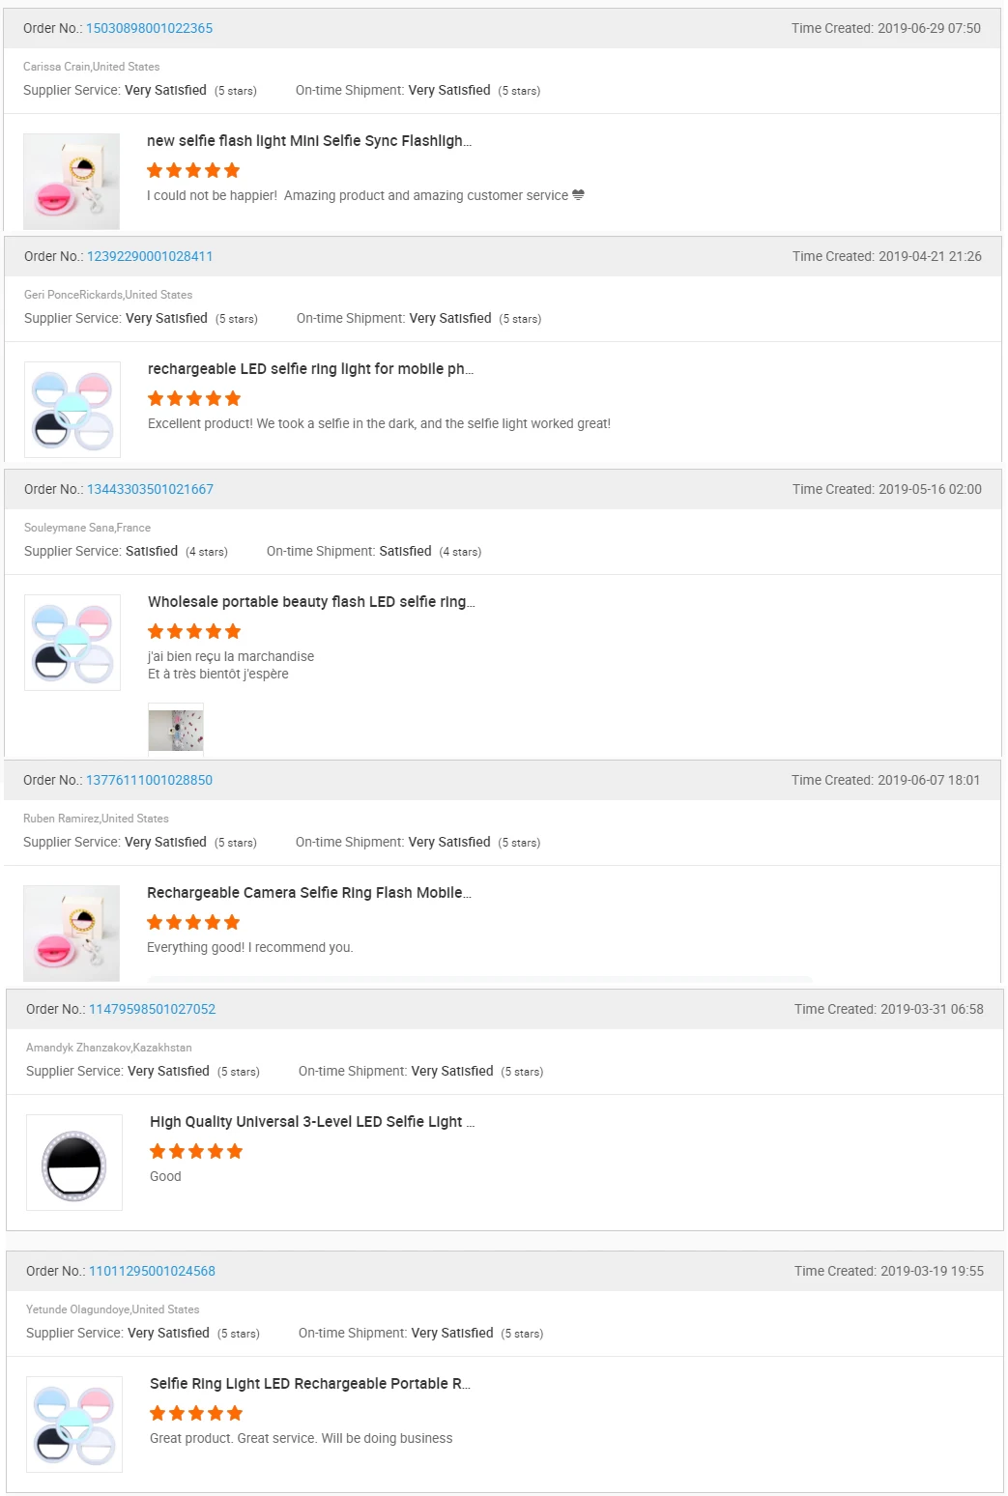Click product image for 'rechargeable LED selfie ring' review
1008x1496 pixels.
[x=72, y=409]
